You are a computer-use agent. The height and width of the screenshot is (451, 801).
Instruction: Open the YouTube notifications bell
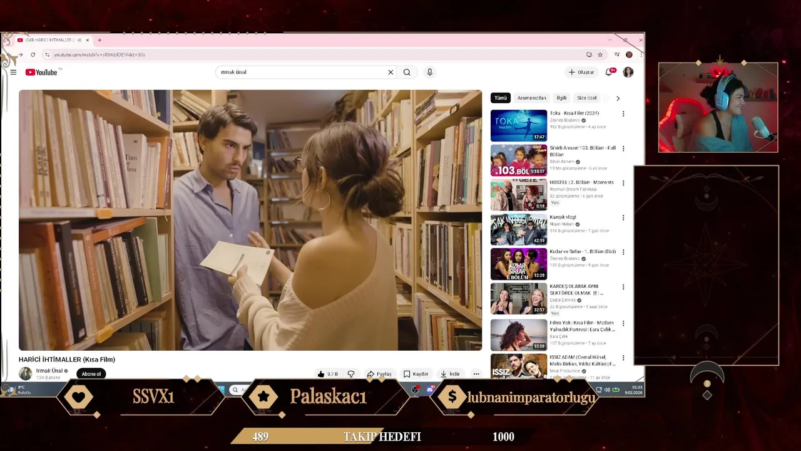tap(609, 72)
